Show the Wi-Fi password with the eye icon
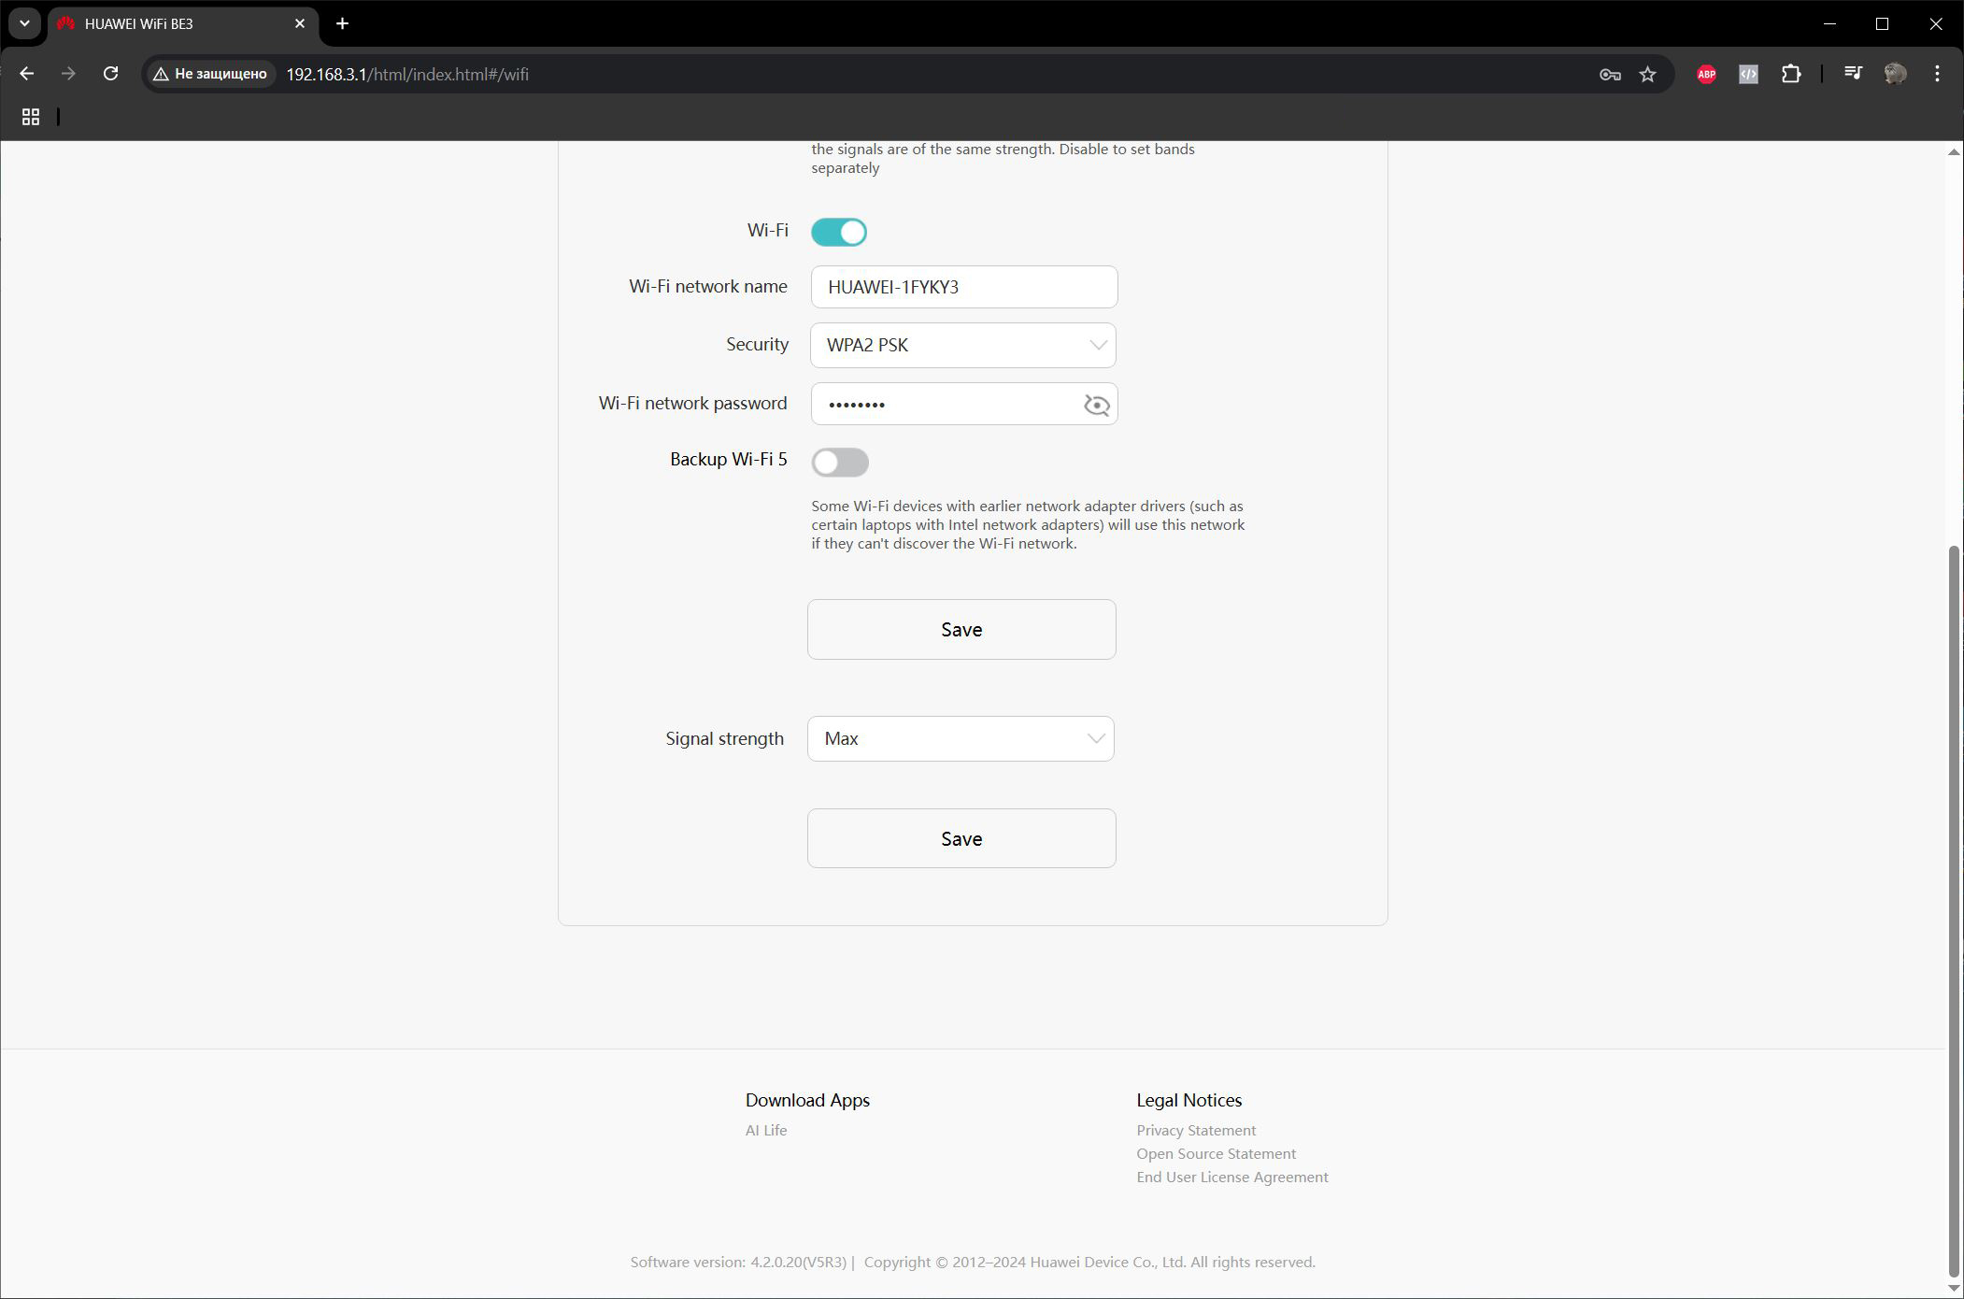 pyautogui.click(x=1096, y=405)
